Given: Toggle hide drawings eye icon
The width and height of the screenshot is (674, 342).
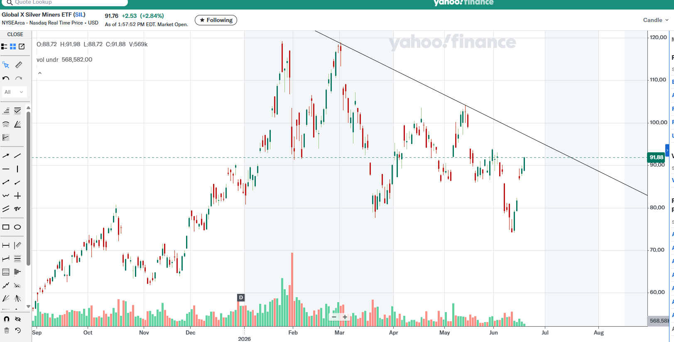Looking at the screenshot, I should (x=17, y=319).
